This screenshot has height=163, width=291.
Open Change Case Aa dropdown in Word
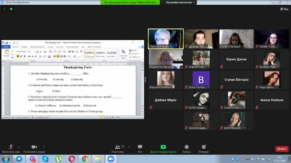(x=45, y=52)
